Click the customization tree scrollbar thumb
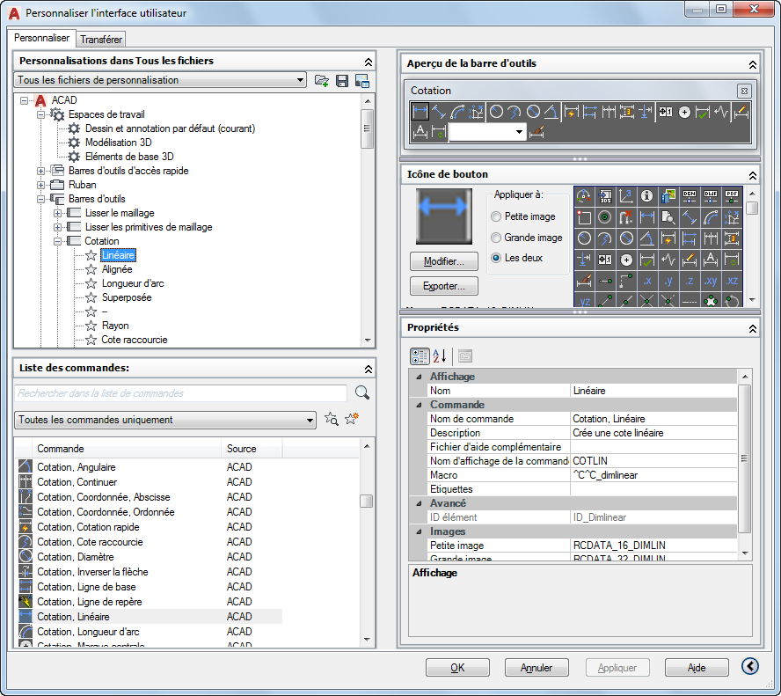Viewport: 781px width, 696px height. [x=367, y=129]
